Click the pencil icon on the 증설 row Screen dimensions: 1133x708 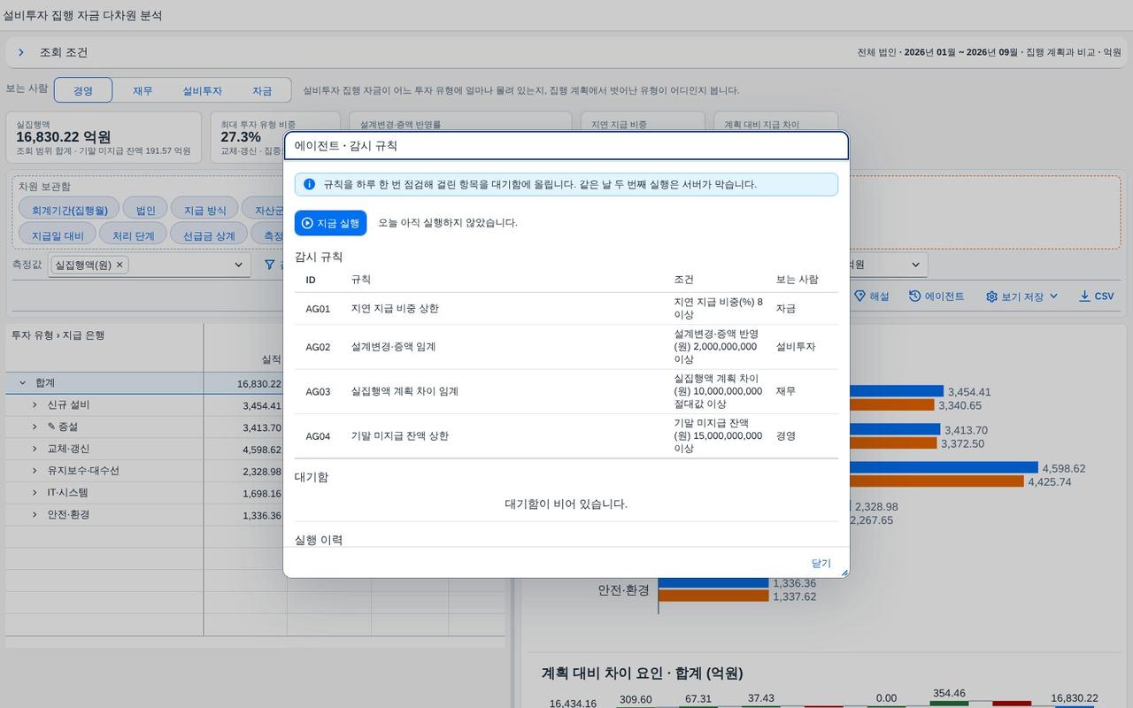pyautogui.click(x=51, y=427)
